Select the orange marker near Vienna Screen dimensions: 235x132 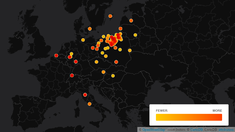tap(103, 72)
